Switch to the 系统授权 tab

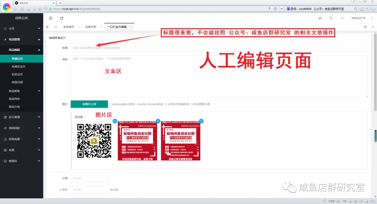pos(68,27)
